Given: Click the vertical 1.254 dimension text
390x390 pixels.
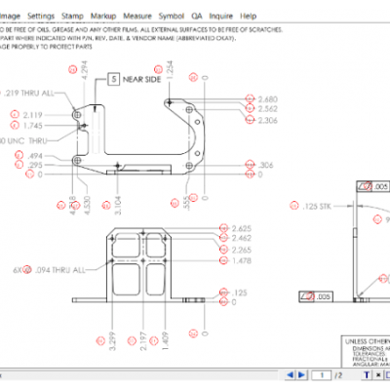Looking at the screenshot, I should click(170, 70).
